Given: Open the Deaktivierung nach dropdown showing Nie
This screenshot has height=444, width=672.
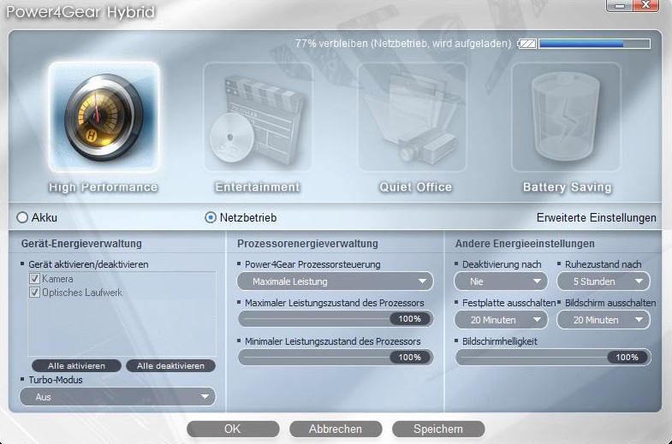Looking at the screenshot, I should click(x=501, y=281).
